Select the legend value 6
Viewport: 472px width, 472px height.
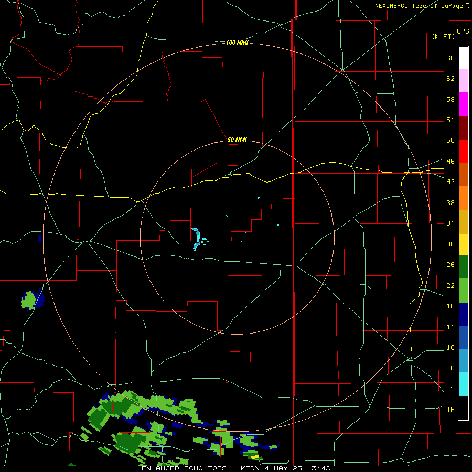[x=452, y=368]
